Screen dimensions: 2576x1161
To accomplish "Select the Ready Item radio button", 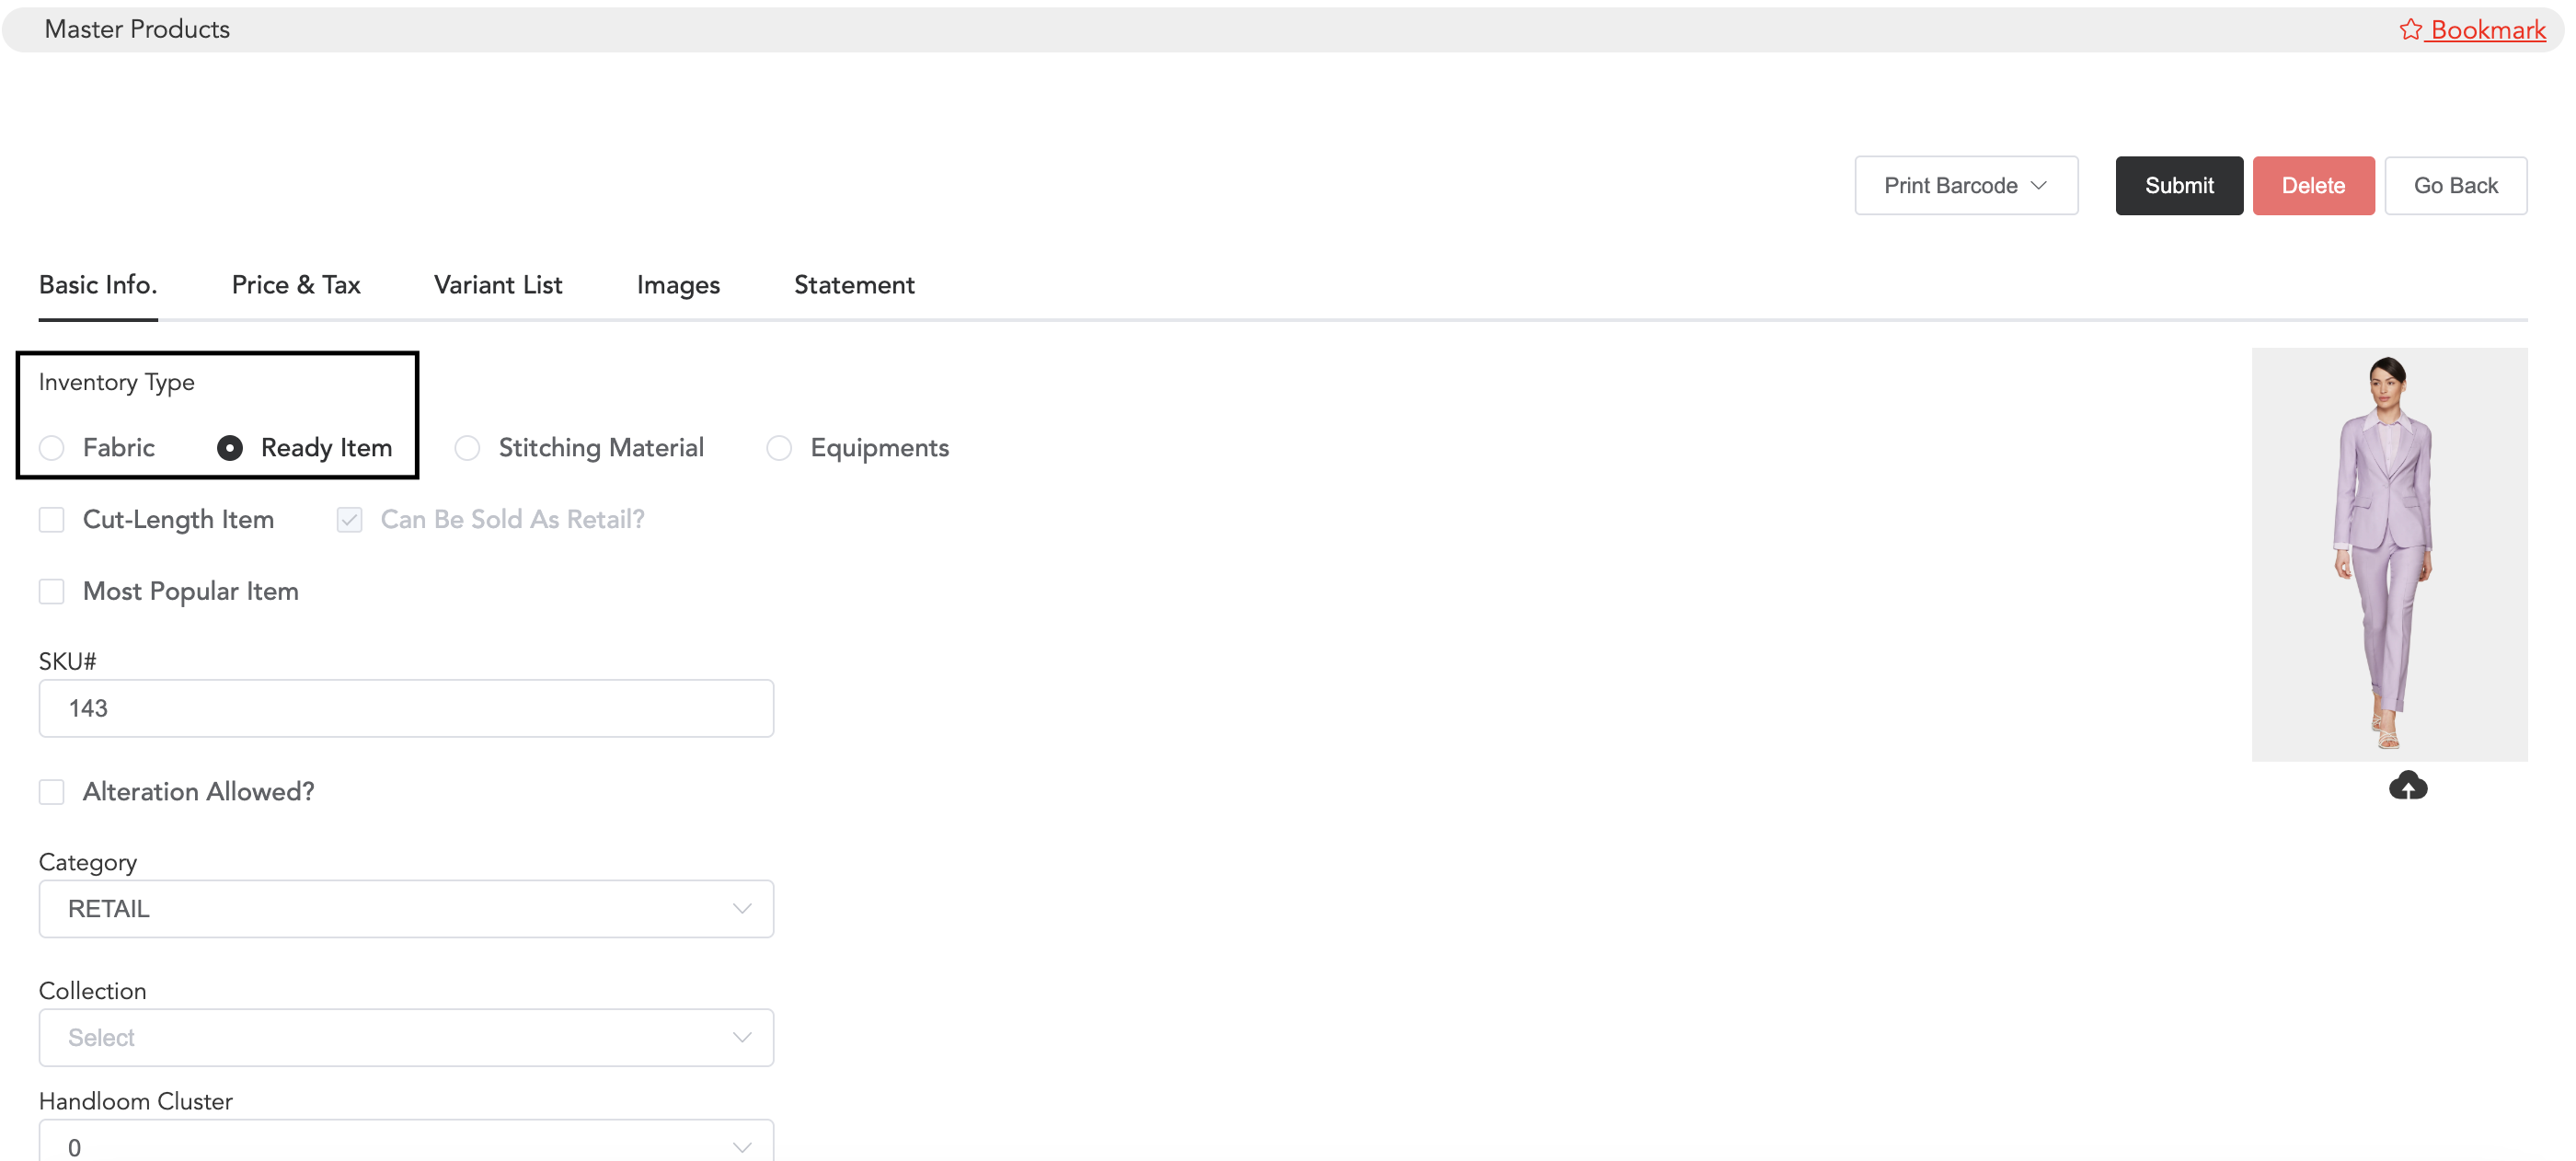I will coord(230,448).
